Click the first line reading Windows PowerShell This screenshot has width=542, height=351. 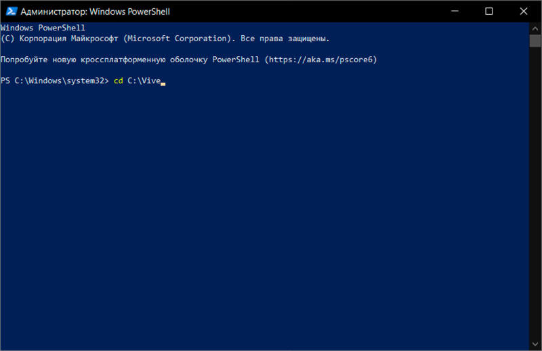pyautogui.click(x=43, y=28)
